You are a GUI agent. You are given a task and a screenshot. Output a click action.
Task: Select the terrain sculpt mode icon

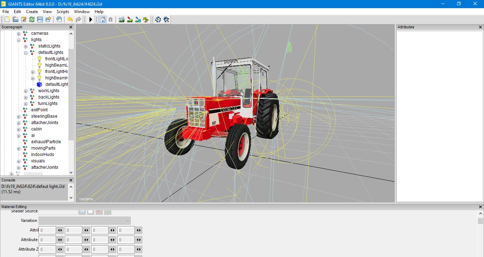122,19
